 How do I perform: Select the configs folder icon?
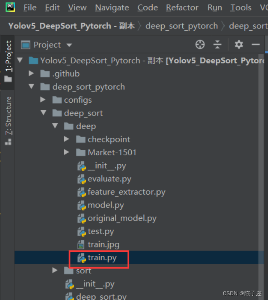pos(57,100)
